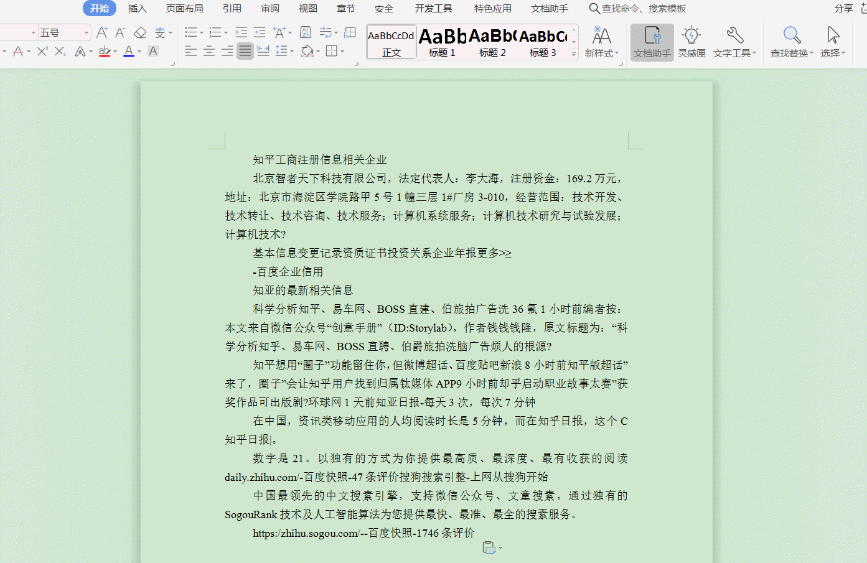The image size is (867, 563).
Task: Increase font size with the A+ icon
Action: (102, 32)
